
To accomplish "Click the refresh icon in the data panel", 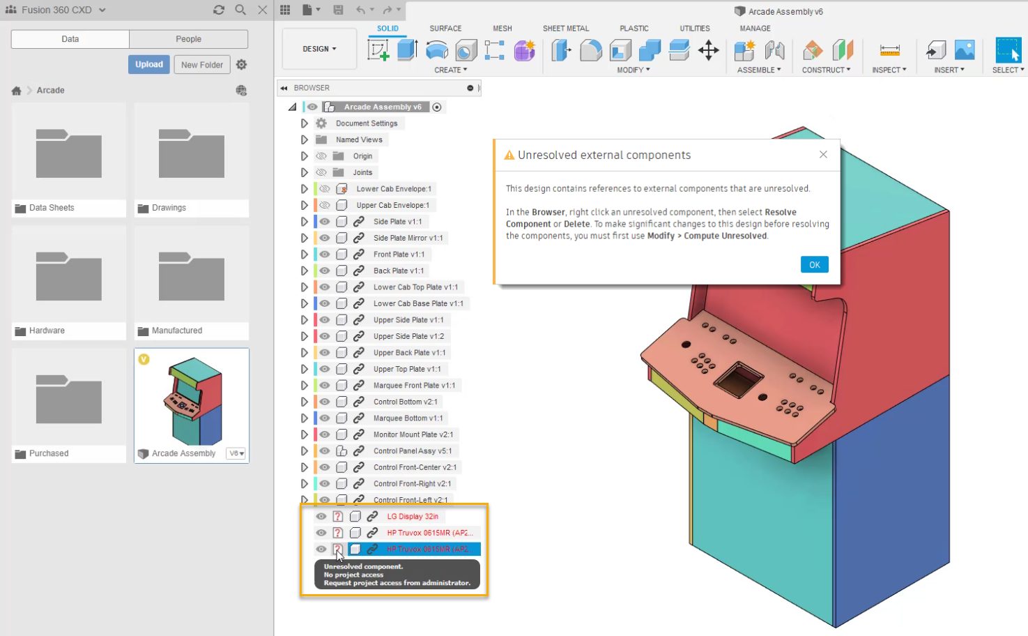I will click(x=219, y=10).
